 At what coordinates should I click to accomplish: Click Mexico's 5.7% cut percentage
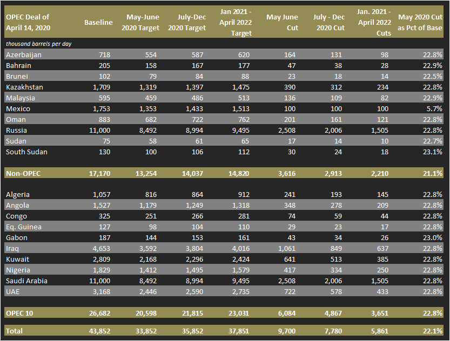tap(434, 109)
